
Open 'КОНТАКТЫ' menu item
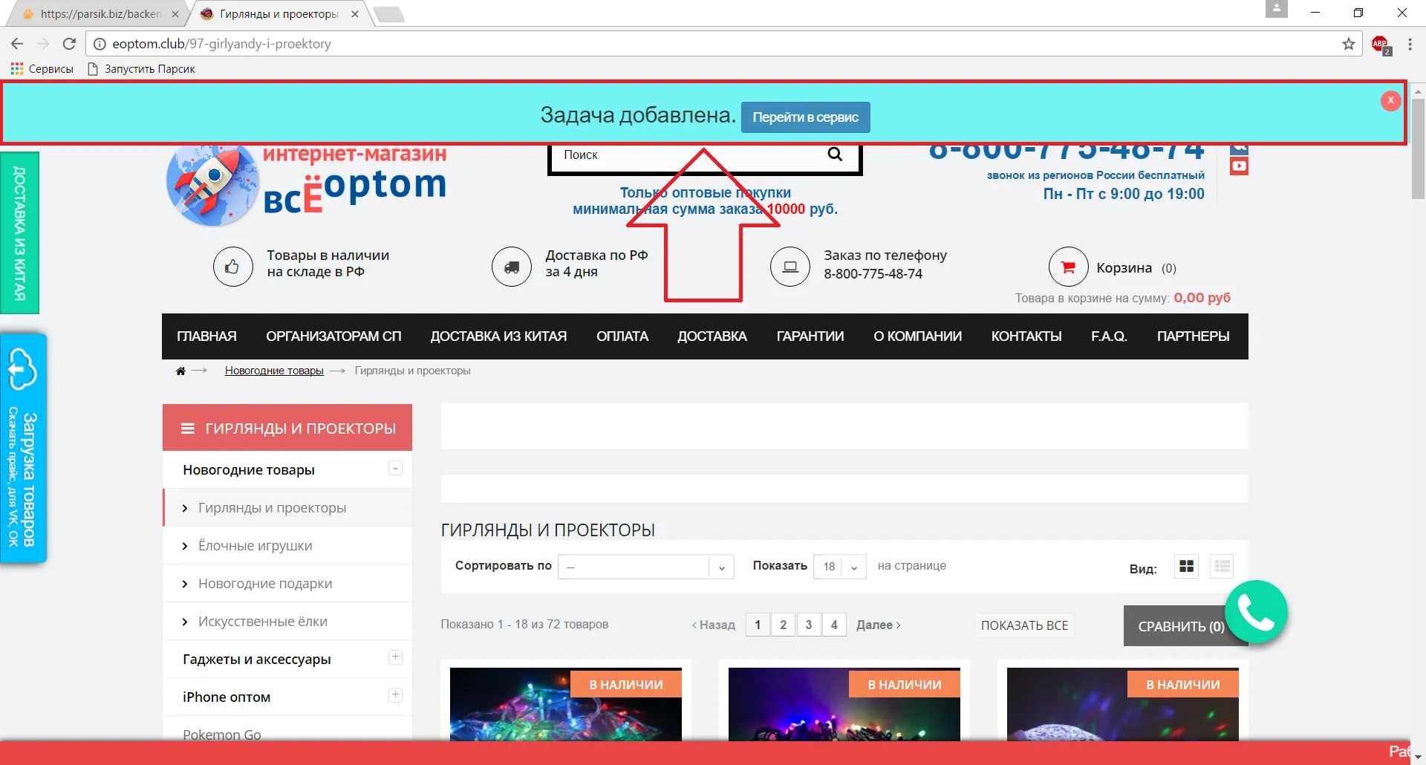(x=1026, y=336)
